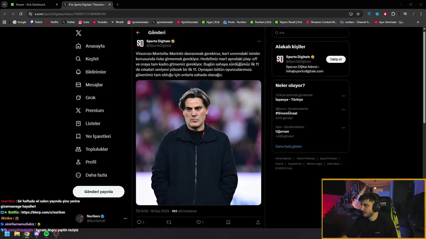Expand the Nuriben account switcher menu

point(125,218)
